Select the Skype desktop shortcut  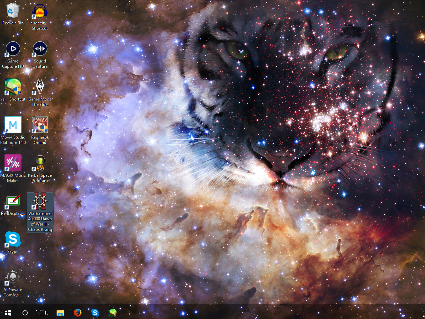pos(13,239)
